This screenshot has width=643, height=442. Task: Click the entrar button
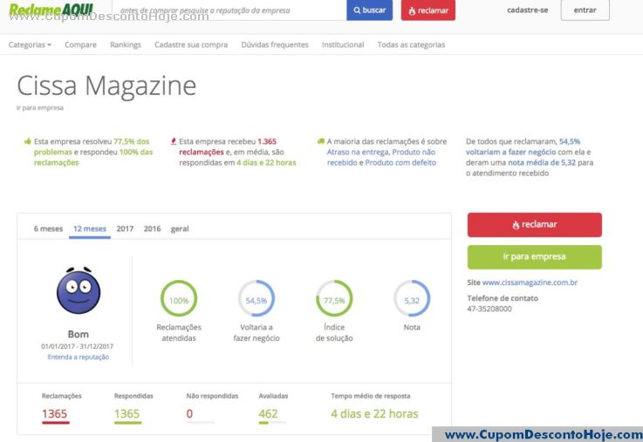[585, 10]
